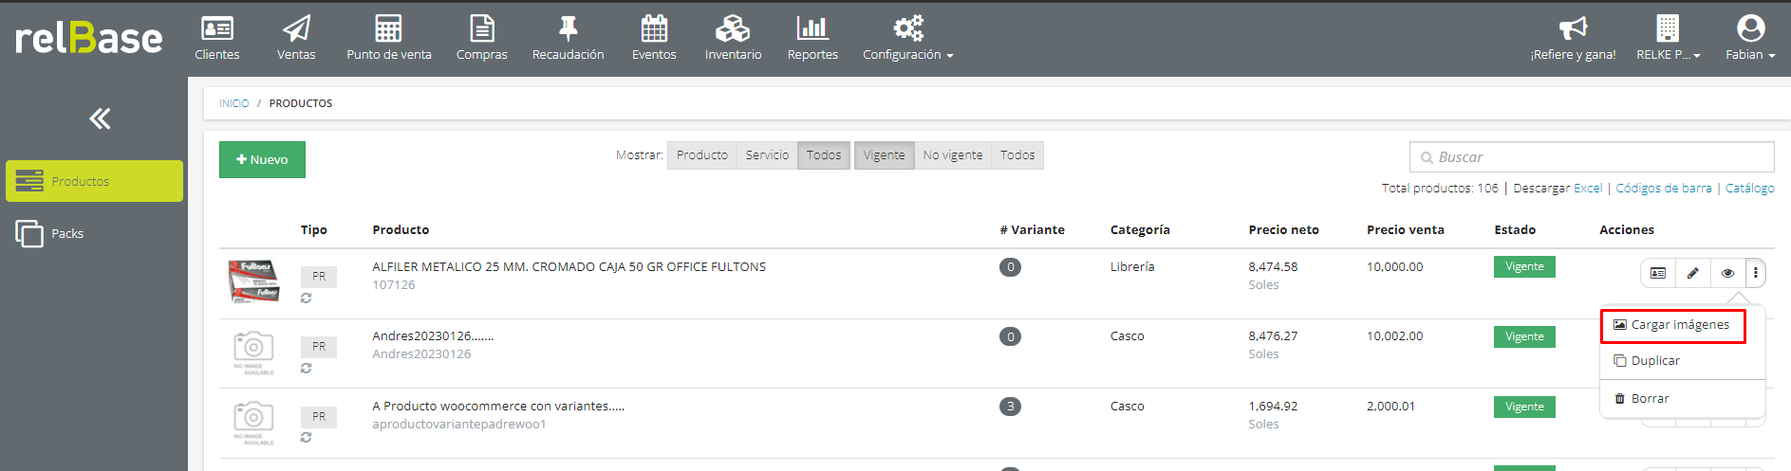
Task: Click the relBase logo
Action: [88, 38]
